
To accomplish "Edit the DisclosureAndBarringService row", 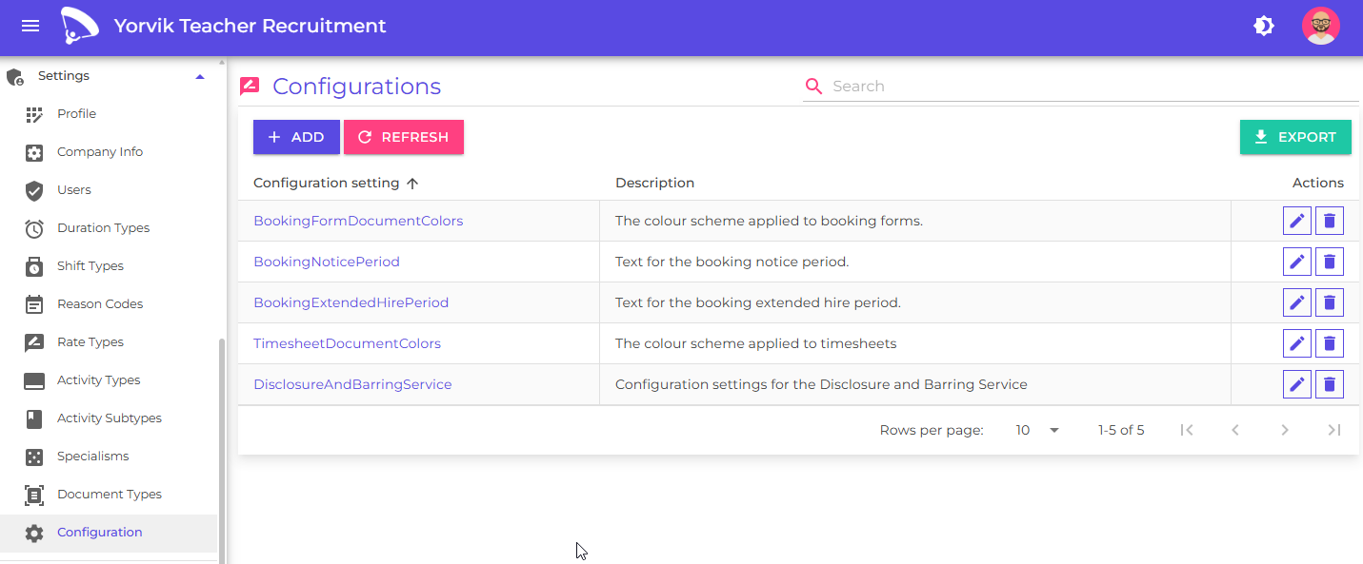I will click(x=1297, y=384).
